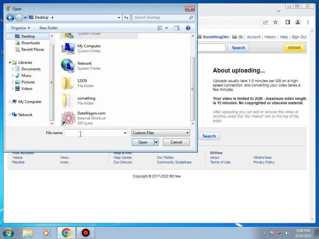Click navigation pane scroll down arrow
Screen dimensions: 319x239
52,124
